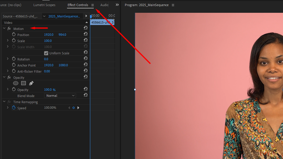This screenshot has height=159, width=283.
Task: Edit Anti-flicker Filter value 0.00
Action: tap(47, 72)
